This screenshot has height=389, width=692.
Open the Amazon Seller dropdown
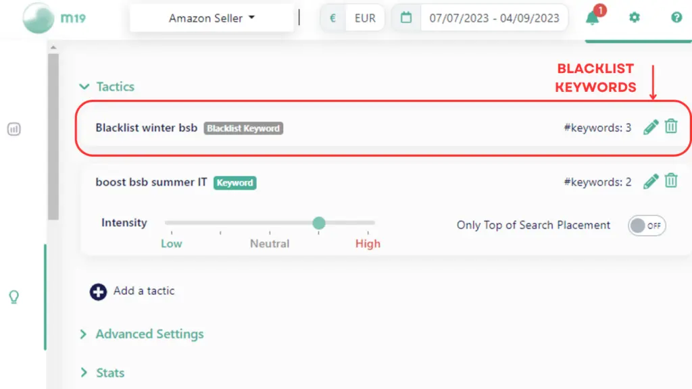[x=212, y=18]
